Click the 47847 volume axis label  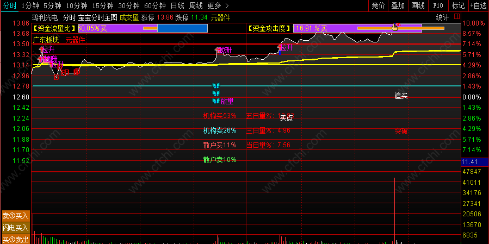pyautogui.click(x=471, y=171)
